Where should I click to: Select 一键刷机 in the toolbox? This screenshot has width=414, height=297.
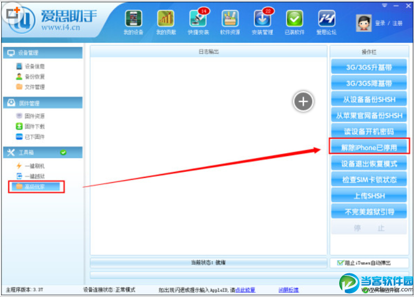click(30, 166)
